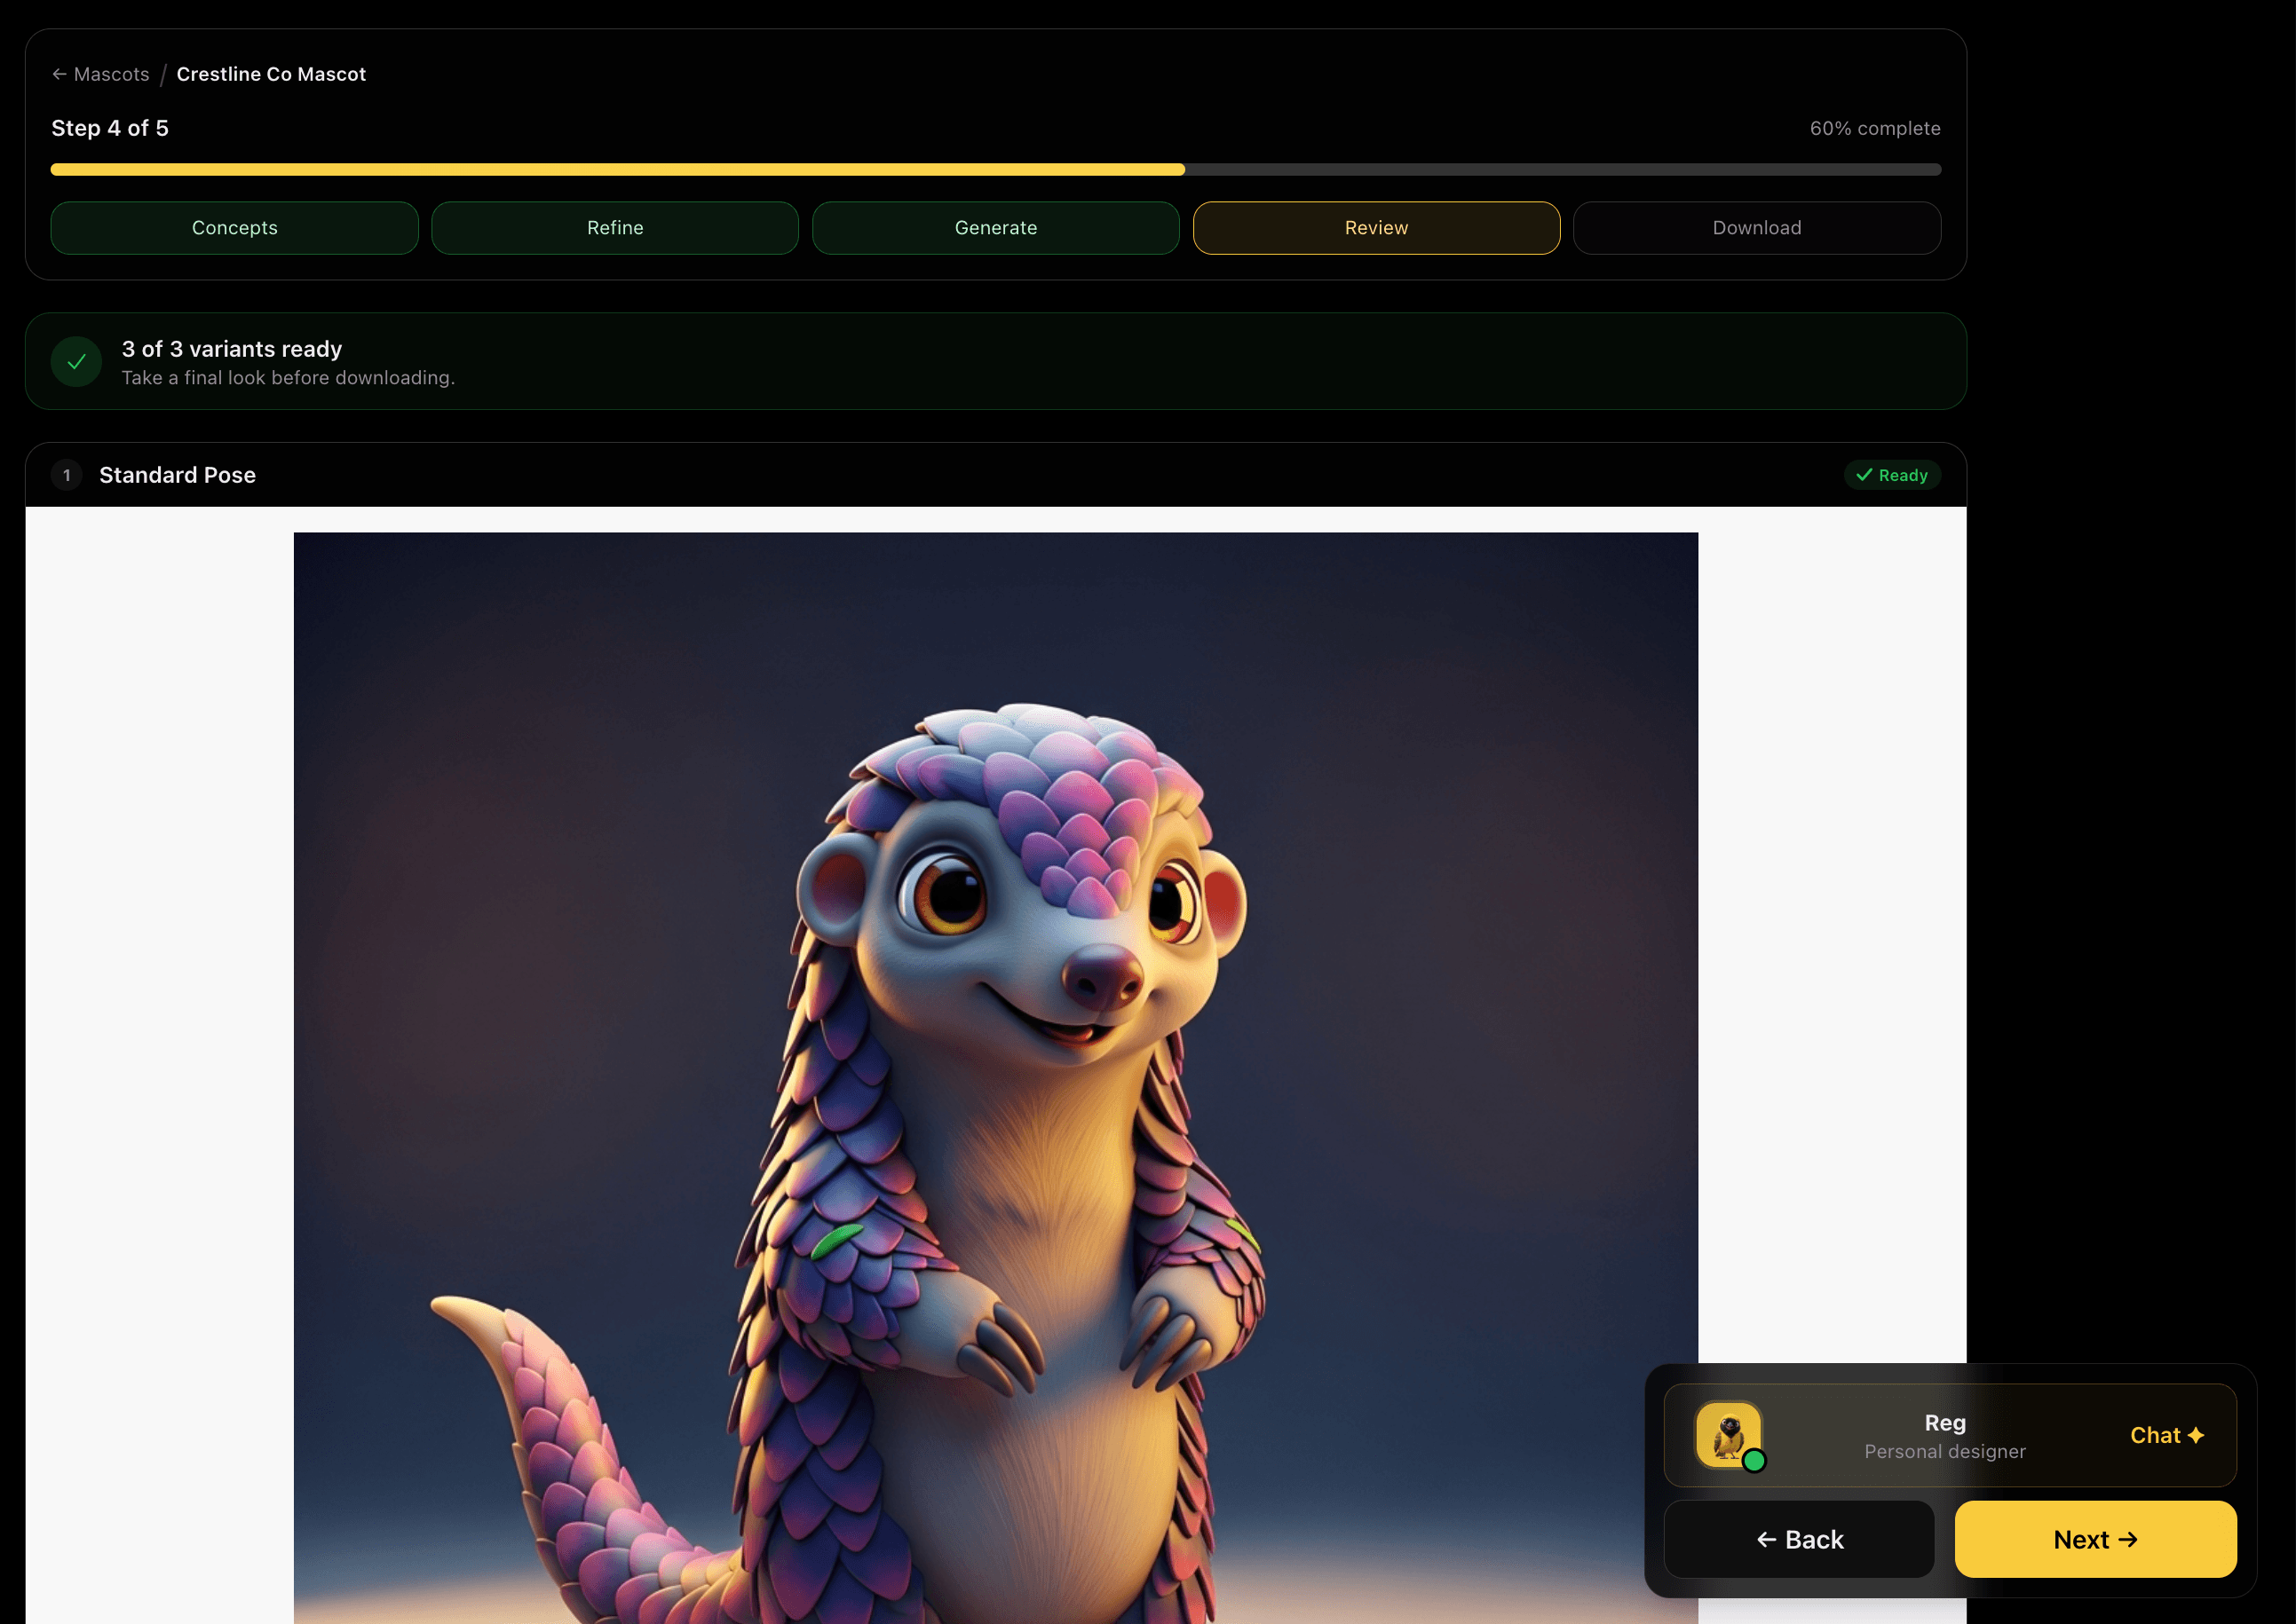Select the Download step tab

coord(1757,228)
